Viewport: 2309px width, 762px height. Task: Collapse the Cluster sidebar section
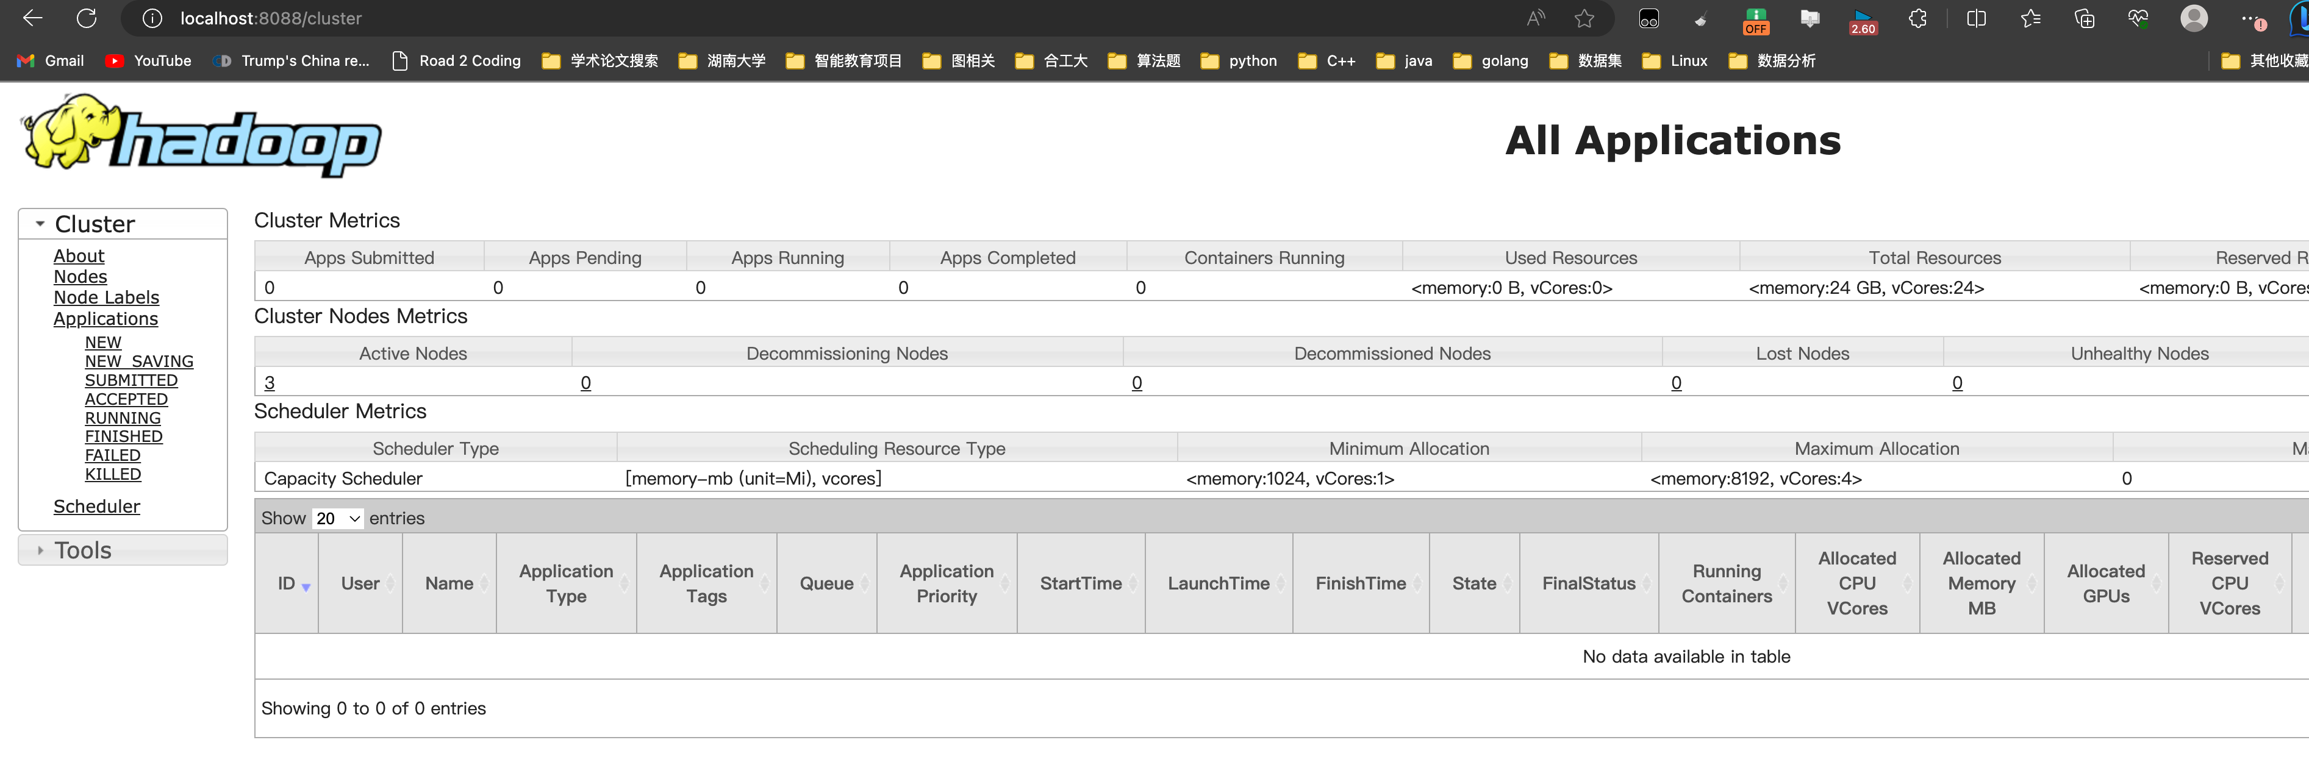pos(40,224)
